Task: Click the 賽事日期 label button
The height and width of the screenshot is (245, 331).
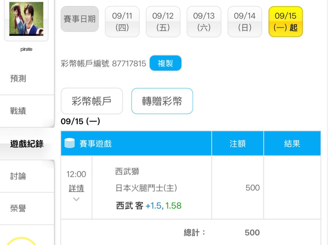Action: 80,19
